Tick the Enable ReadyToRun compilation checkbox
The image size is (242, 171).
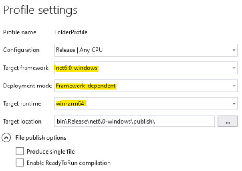[19, 163]
